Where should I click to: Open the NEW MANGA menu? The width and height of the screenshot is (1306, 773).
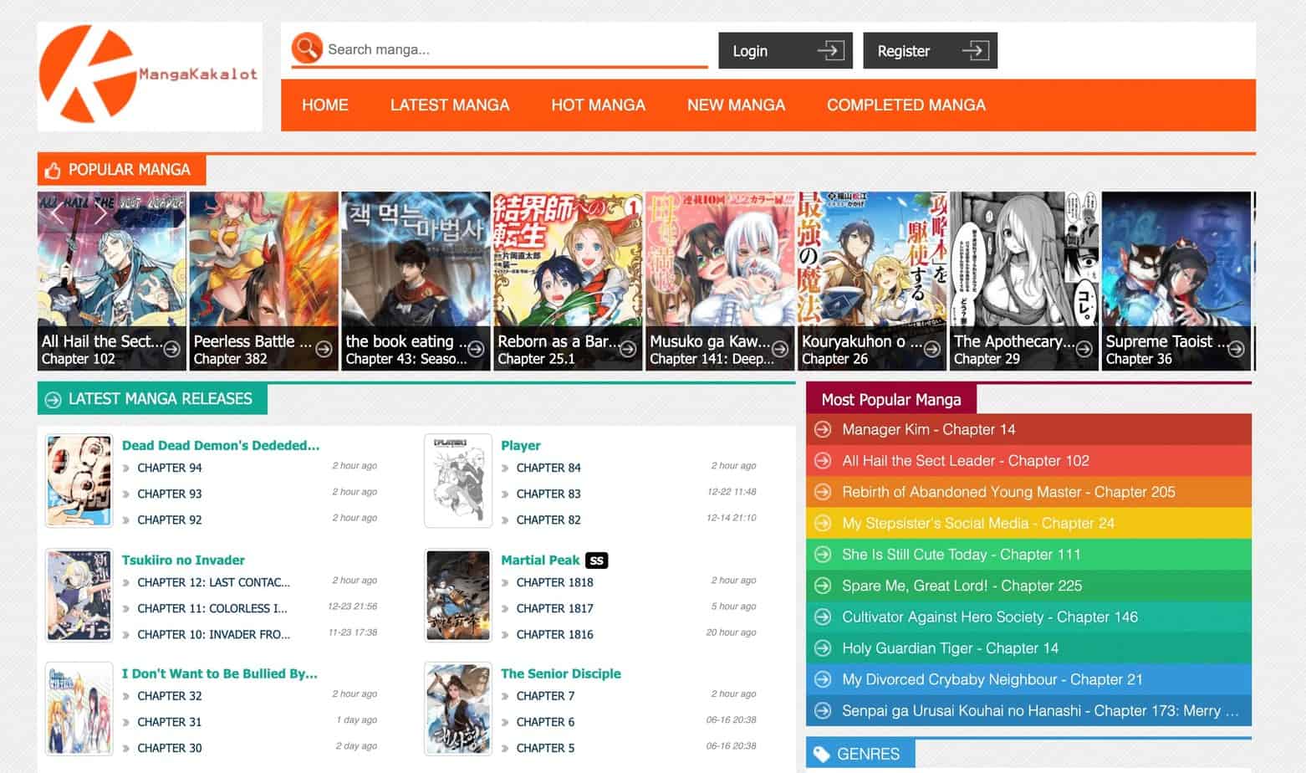click(736, 105)
